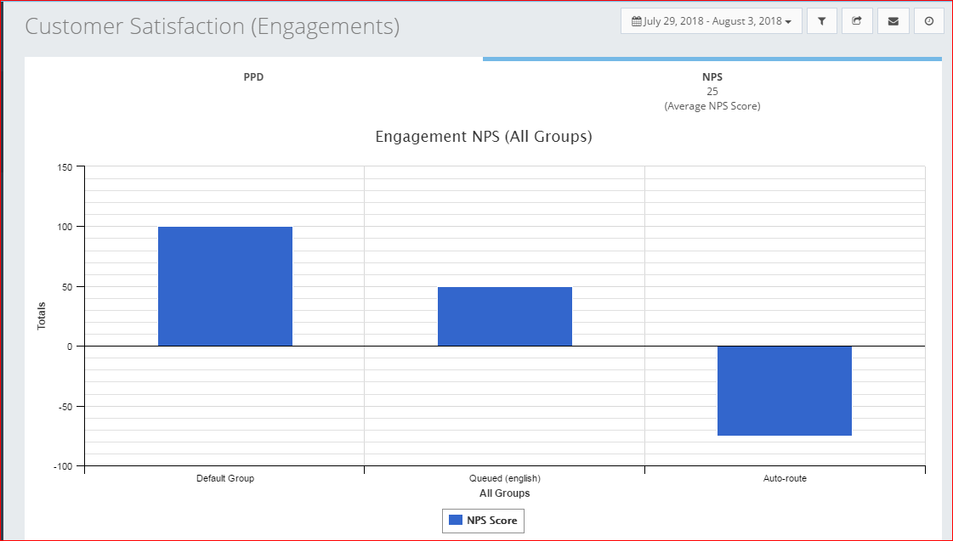Click the email report envelope icon
The height and width of the screenshot is (541, 953).
pyautogui.click(x=893, y=21)
